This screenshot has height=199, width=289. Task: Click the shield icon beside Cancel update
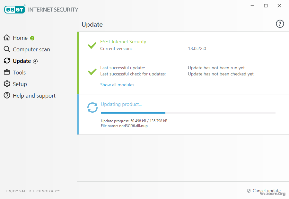click(x=249, y=191)
